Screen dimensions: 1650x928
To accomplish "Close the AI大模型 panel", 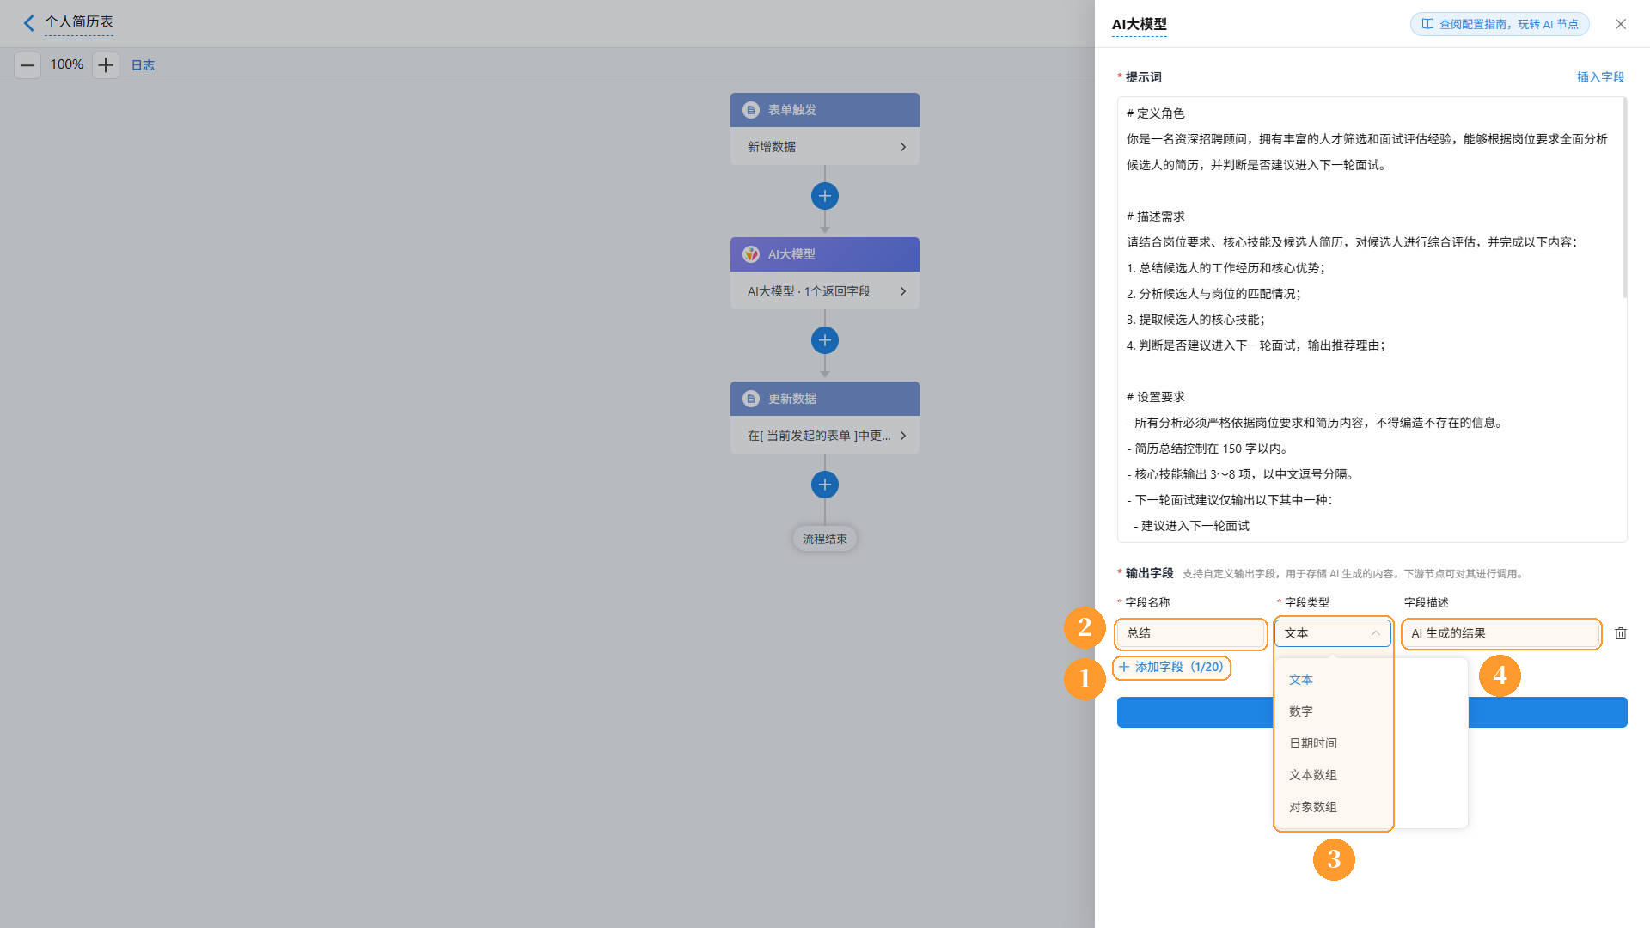I will click(x=1621, y=24).
